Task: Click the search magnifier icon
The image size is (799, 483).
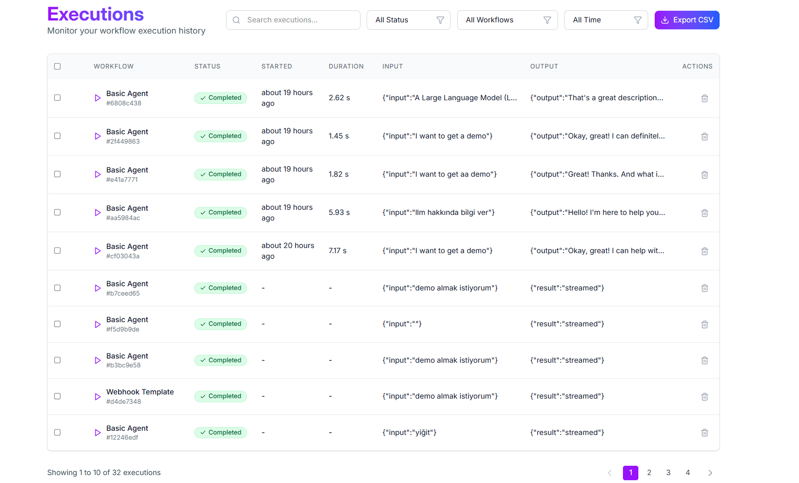Action: tap(236, 20)
